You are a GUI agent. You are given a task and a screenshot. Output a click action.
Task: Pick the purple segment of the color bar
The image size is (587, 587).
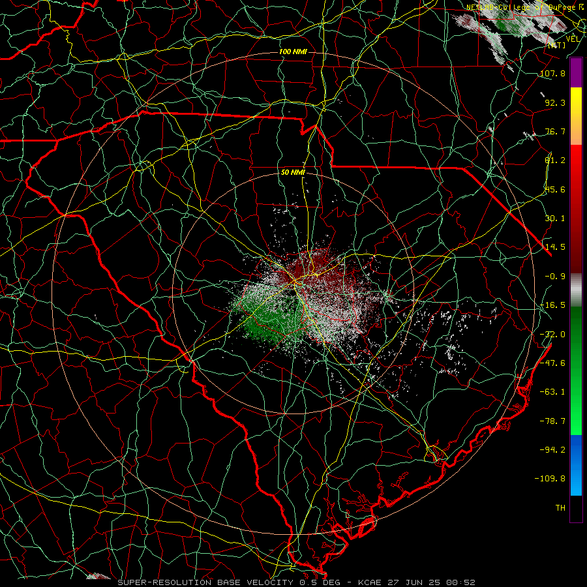coord(576,73)
